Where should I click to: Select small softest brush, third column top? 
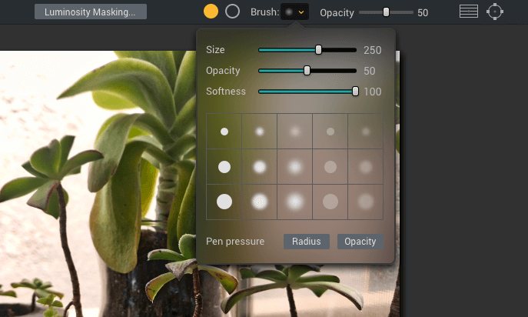pyautogui.click(x=295, y=132)
